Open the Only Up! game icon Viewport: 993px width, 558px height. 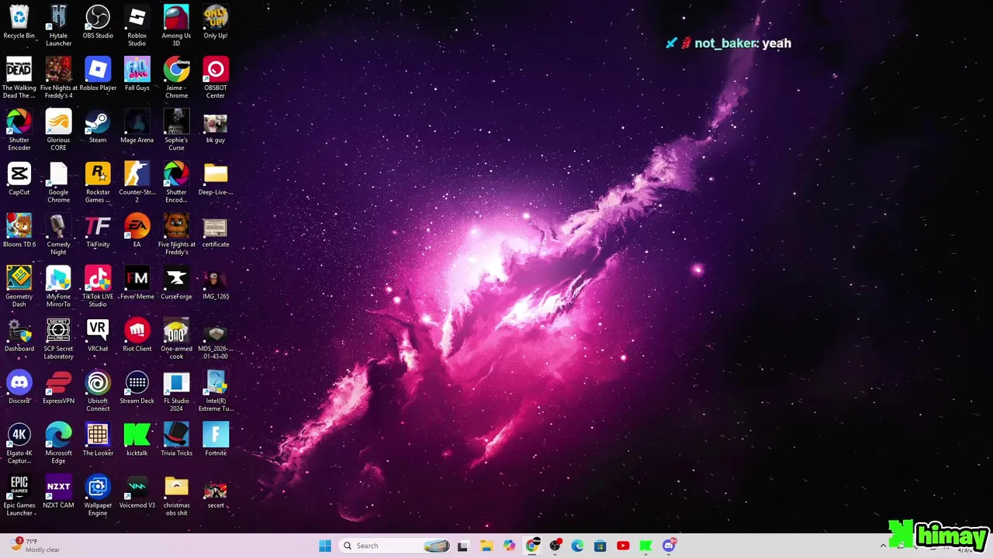216,22
